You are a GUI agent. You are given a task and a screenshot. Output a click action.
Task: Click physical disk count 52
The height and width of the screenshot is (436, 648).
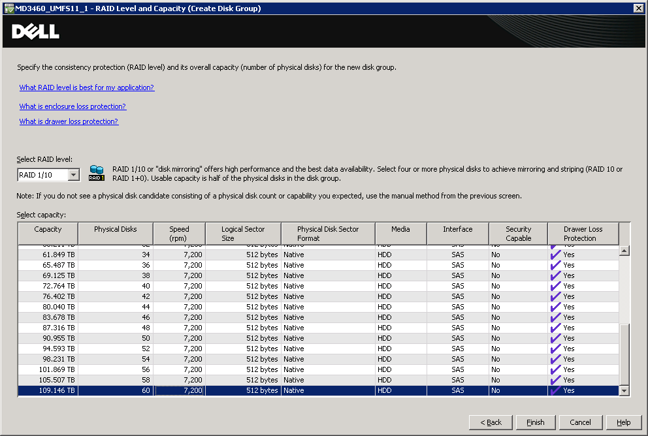146,349
